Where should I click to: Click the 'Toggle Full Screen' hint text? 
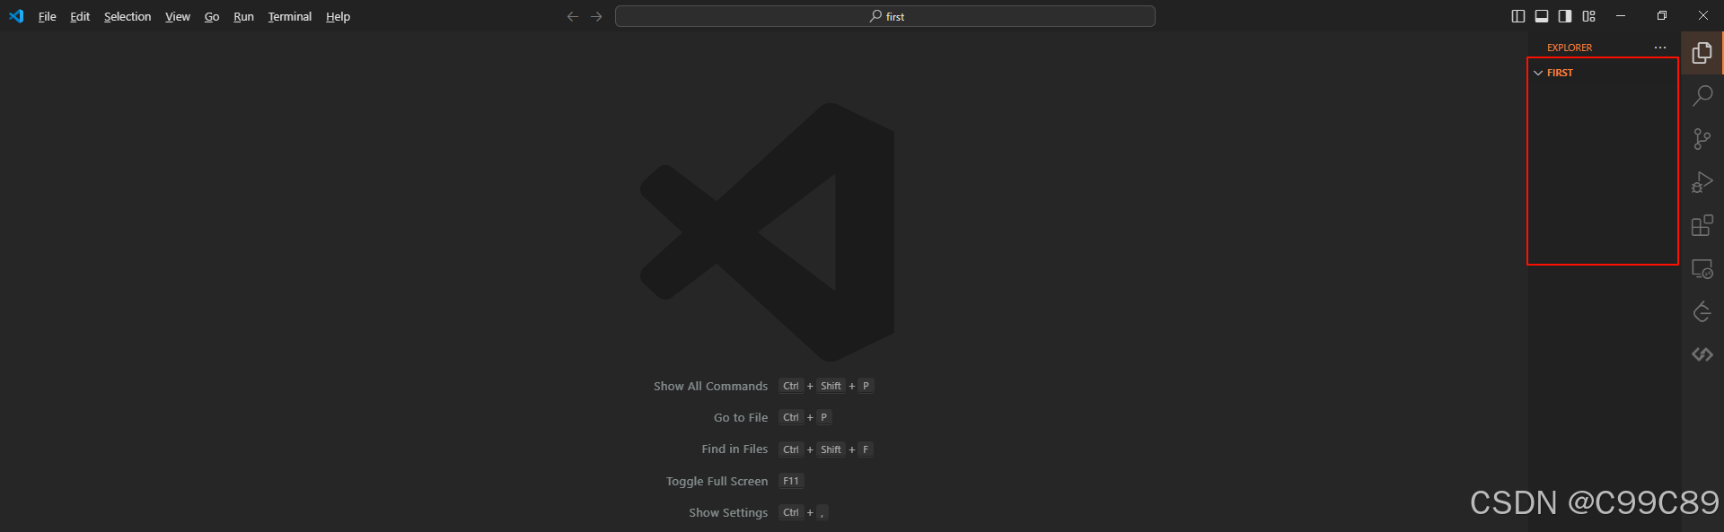tap(717, 481)
